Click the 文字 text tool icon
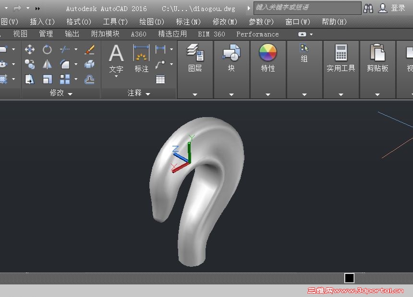Viewport: 413px width, 297px height. (x=116, y=53)
